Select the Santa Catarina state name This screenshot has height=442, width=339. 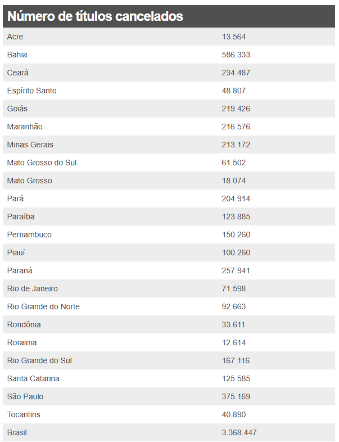pyautogui.click(x=33, y=378)
